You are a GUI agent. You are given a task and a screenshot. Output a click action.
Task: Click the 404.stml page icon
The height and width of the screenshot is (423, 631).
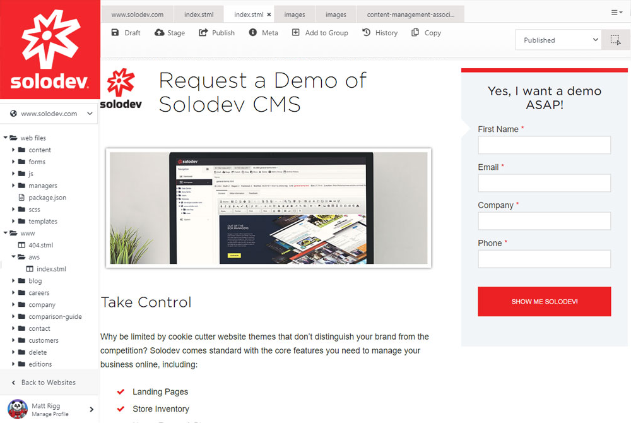tap(21, 245)
